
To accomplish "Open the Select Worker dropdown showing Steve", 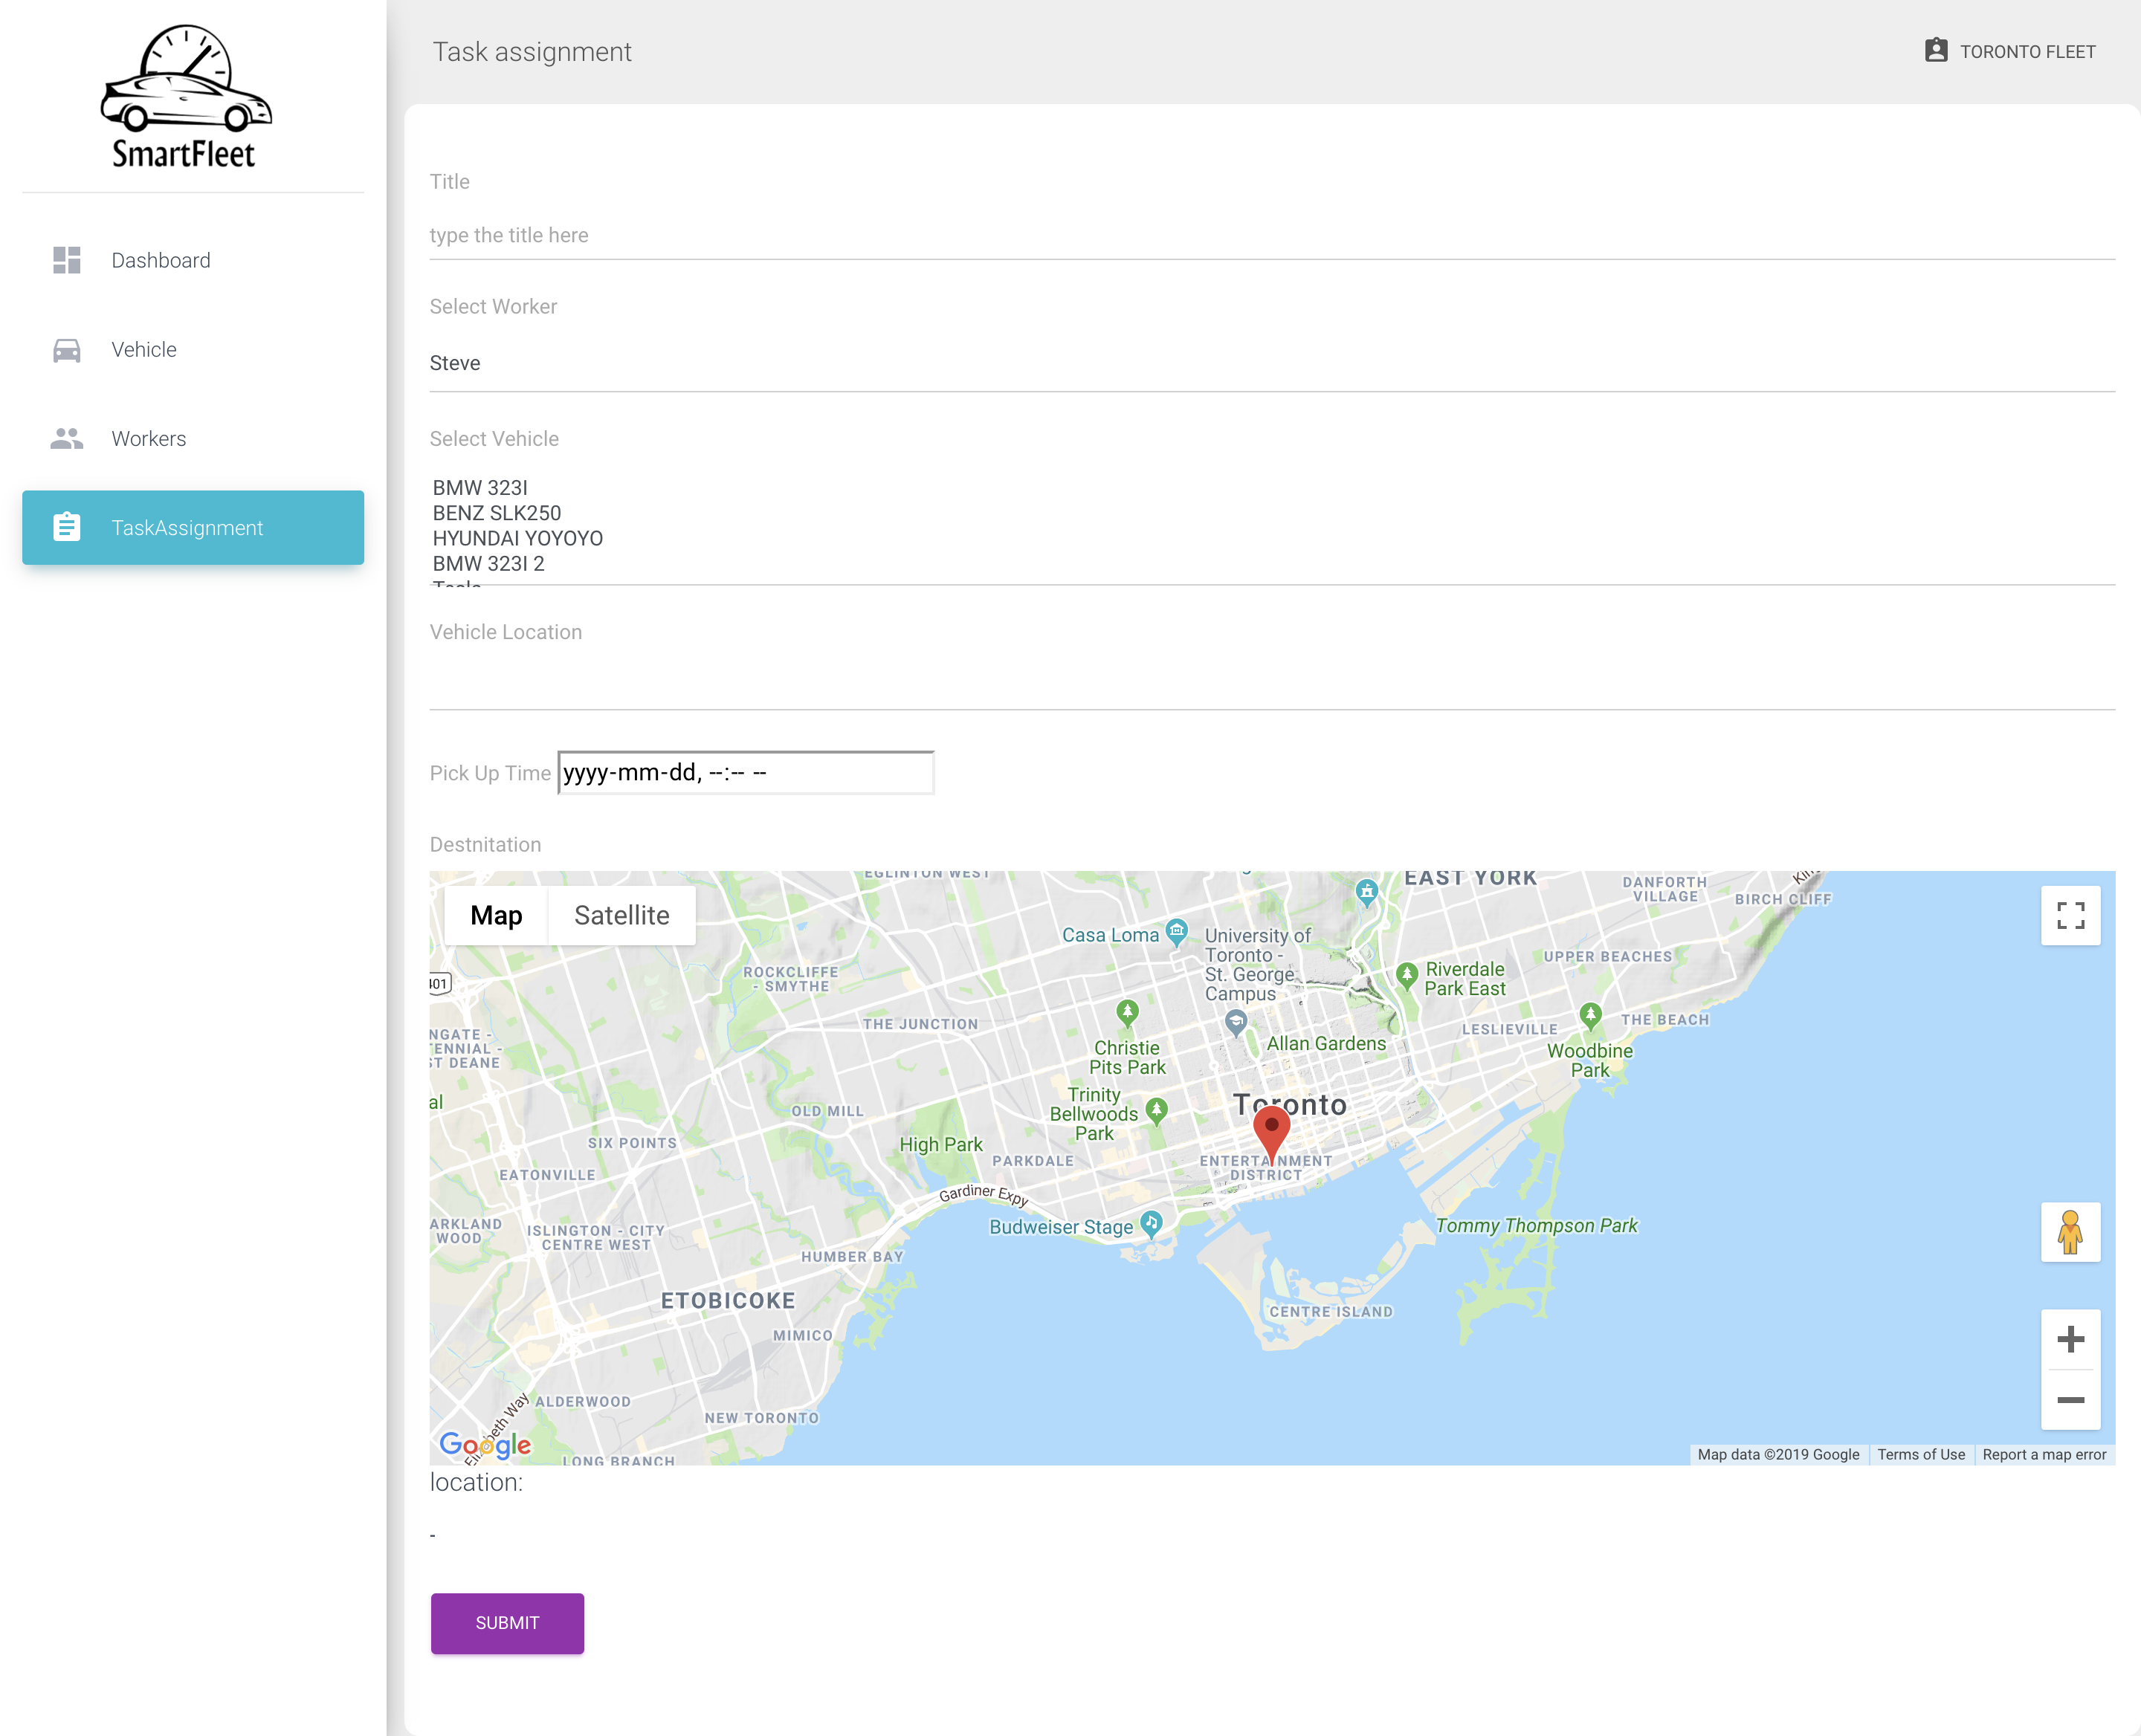I will [1270, 363].
